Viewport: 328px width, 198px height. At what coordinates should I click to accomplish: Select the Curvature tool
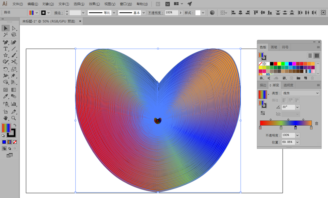(x=14, y=42)
